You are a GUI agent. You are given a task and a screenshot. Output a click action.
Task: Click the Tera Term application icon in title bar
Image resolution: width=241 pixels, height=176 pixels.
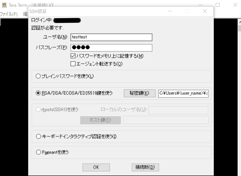pyautogui.click(x=4, y=5)
